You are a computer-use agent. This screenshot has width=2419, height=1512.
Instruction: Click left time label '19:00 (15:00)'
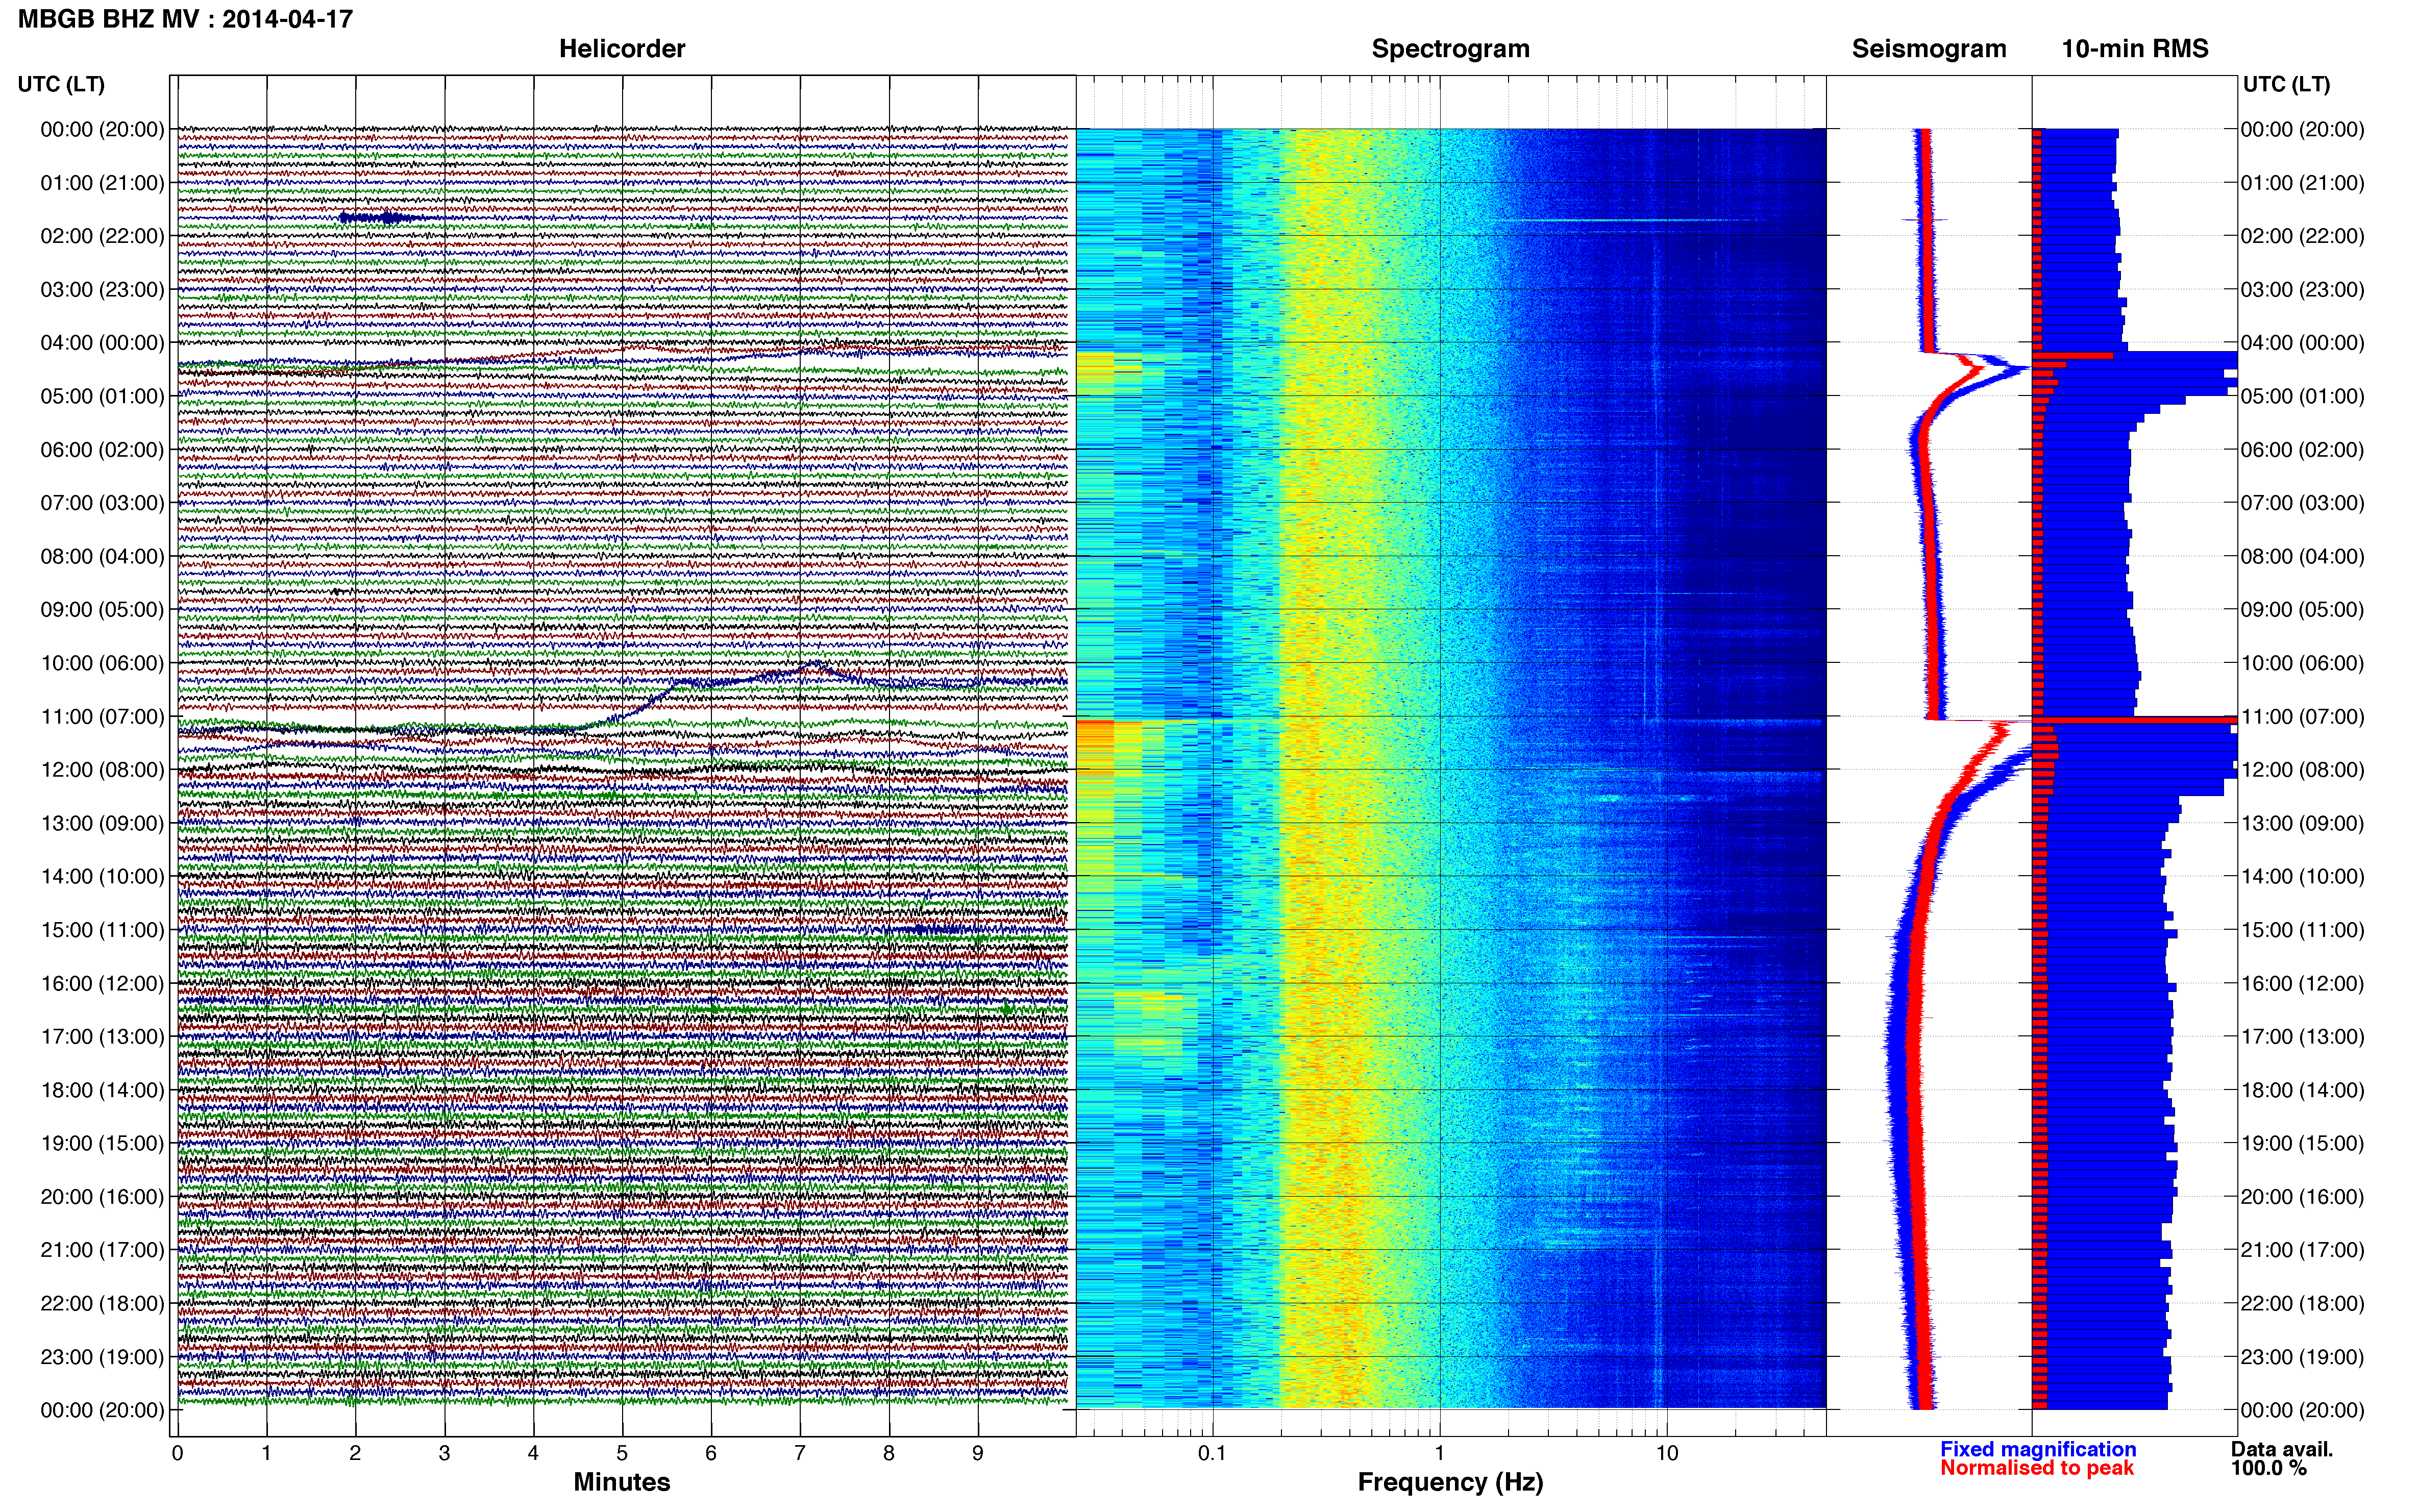click(x=102, y=1143)
